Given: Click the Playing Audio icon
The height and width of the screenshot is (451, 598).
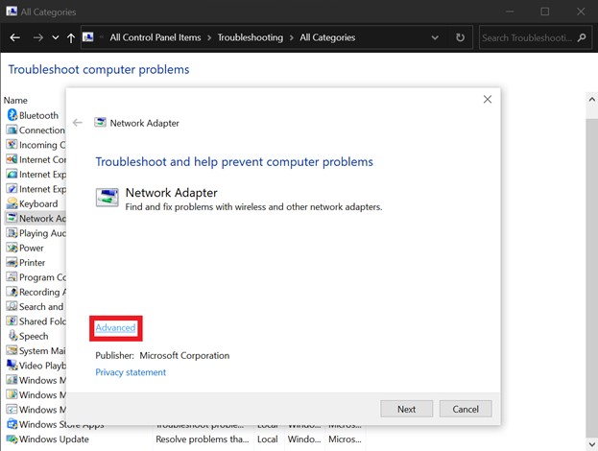Looking at the screenshot, I should pos(12,232).
